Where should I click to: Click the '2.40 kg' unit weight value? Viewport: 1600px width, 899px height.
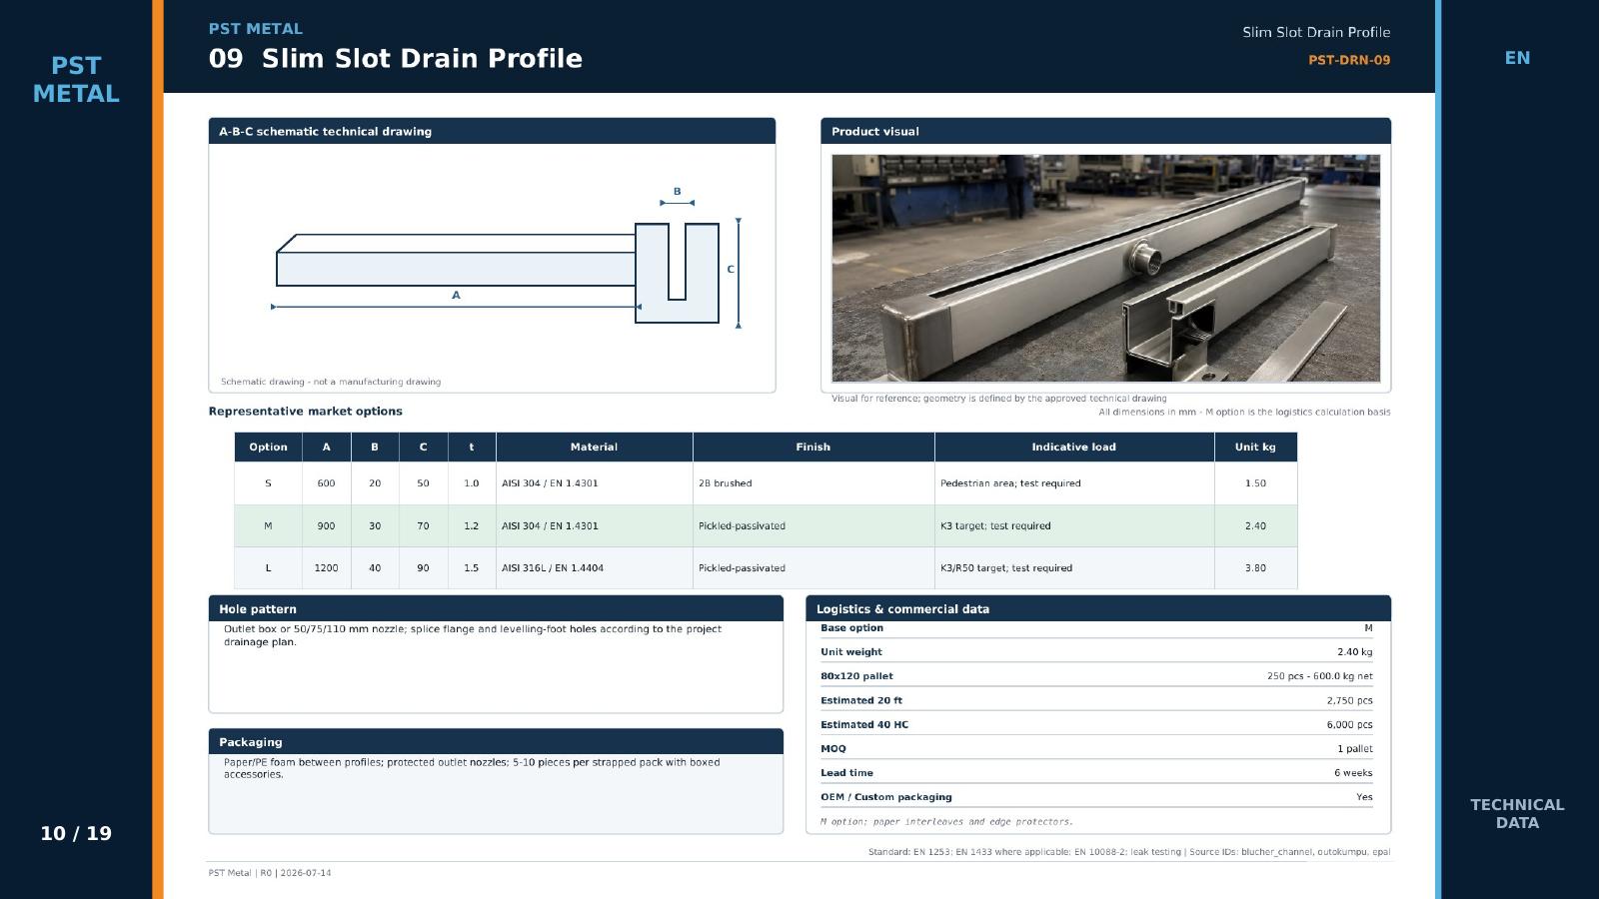tap(1354, 652)
